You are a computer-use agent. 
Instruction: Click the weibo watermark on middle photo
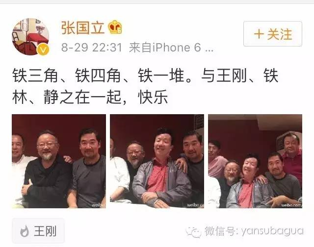tap(195, 205)
